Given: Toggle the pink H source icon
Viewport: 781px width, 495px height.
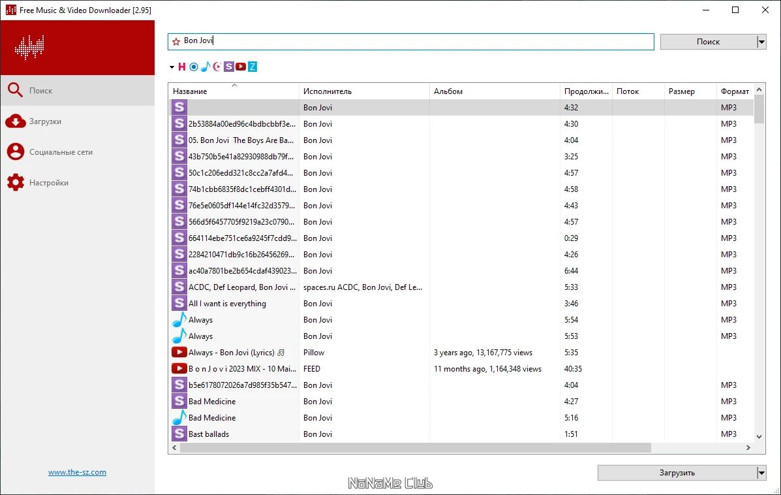Looking at the screenshot, I should pos(182,67).
